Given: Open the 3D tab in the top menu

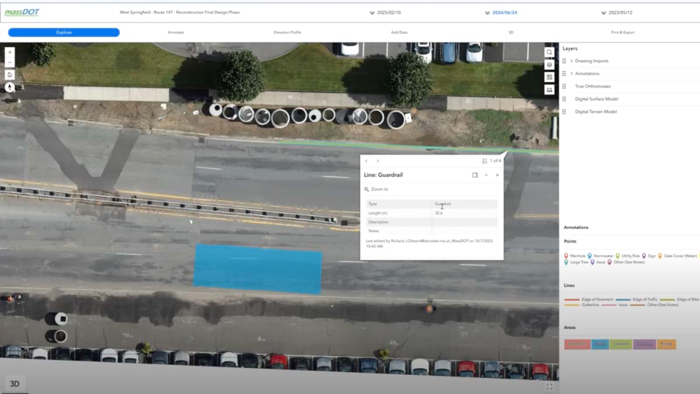Looking at the screenshot, I should (511, 33).
